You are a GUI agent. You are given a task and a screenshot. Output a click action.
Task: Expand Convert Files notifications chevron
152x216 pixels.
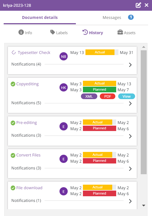pyautogui.click(x=130, y=169)
